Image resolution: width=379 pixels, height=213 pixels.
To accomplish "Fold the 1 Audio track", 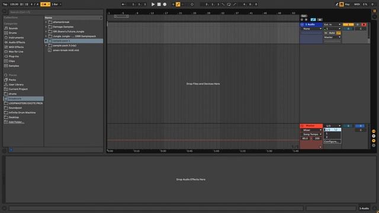I will tap(302, 24).
